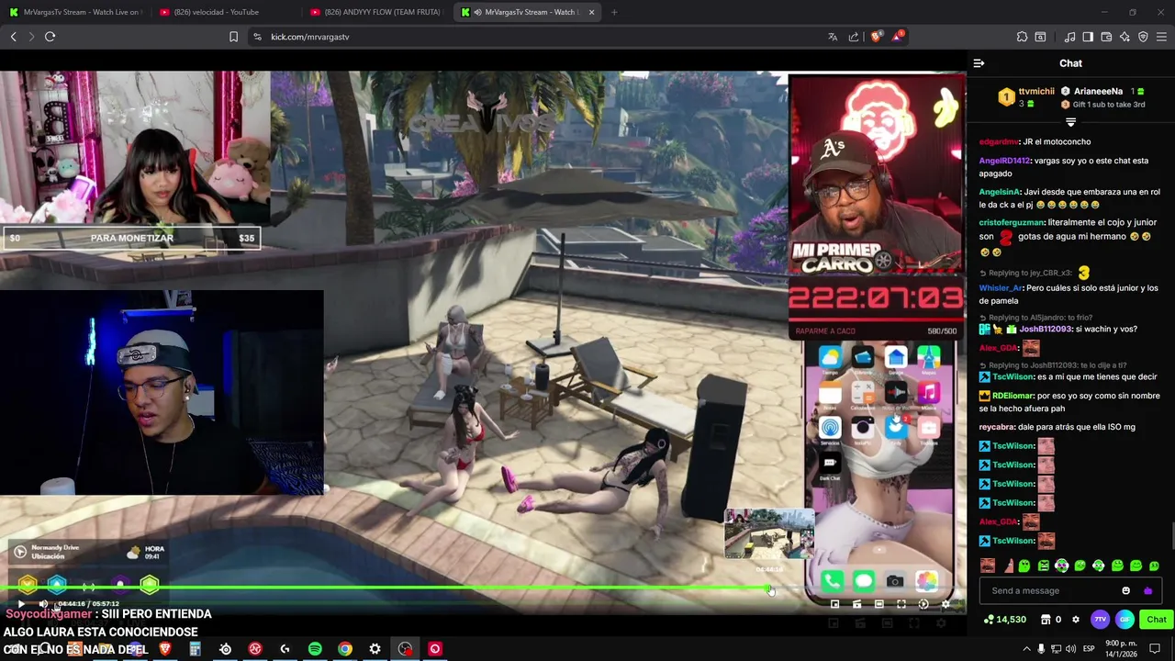Select the green headphones Kick quick emote

tap(1099, 566)
